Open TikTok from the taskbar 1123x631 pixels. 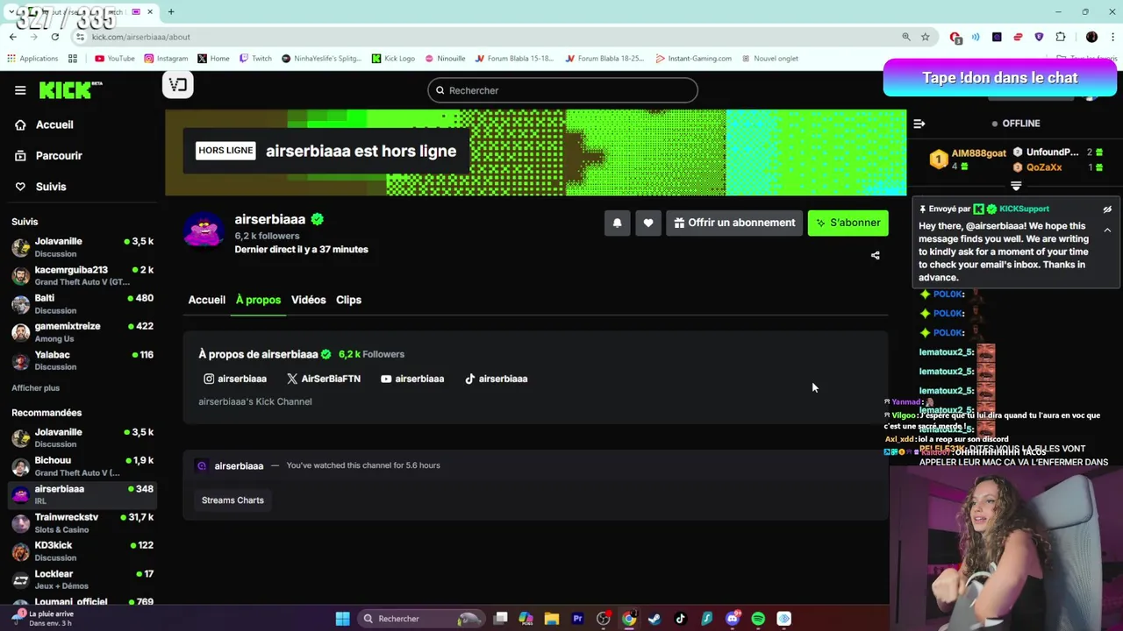pyautogui.click(x=680, y=619)
